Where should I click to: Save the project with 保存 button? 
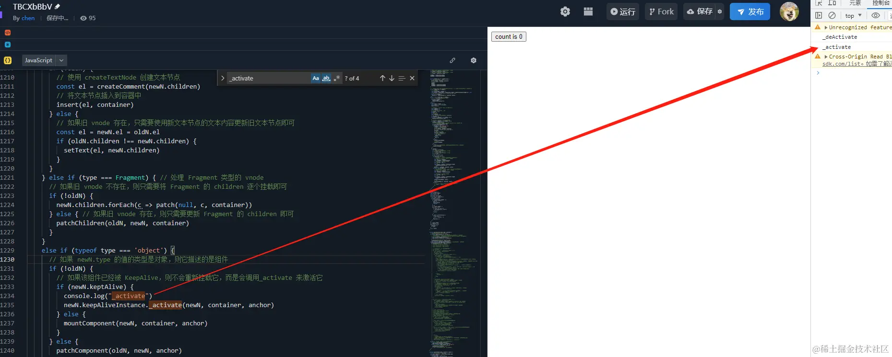[700, 12]
